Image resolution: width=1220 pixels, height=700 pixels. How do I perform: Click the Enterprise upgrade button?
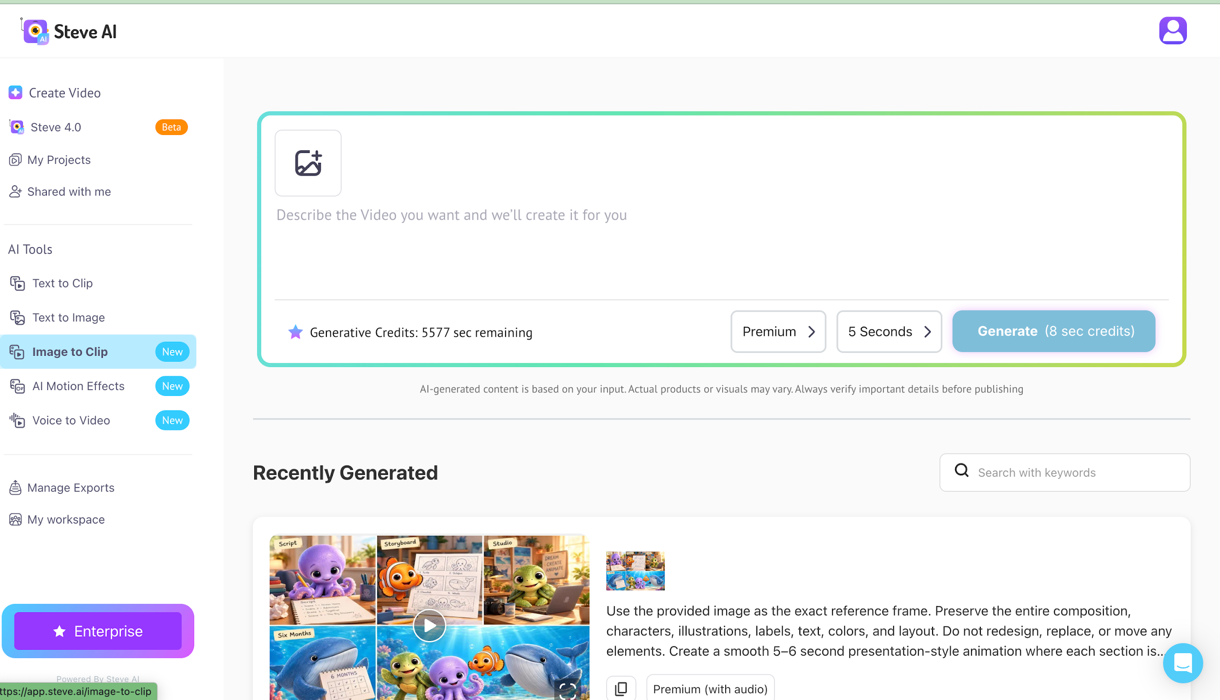[x=98, y=631]
